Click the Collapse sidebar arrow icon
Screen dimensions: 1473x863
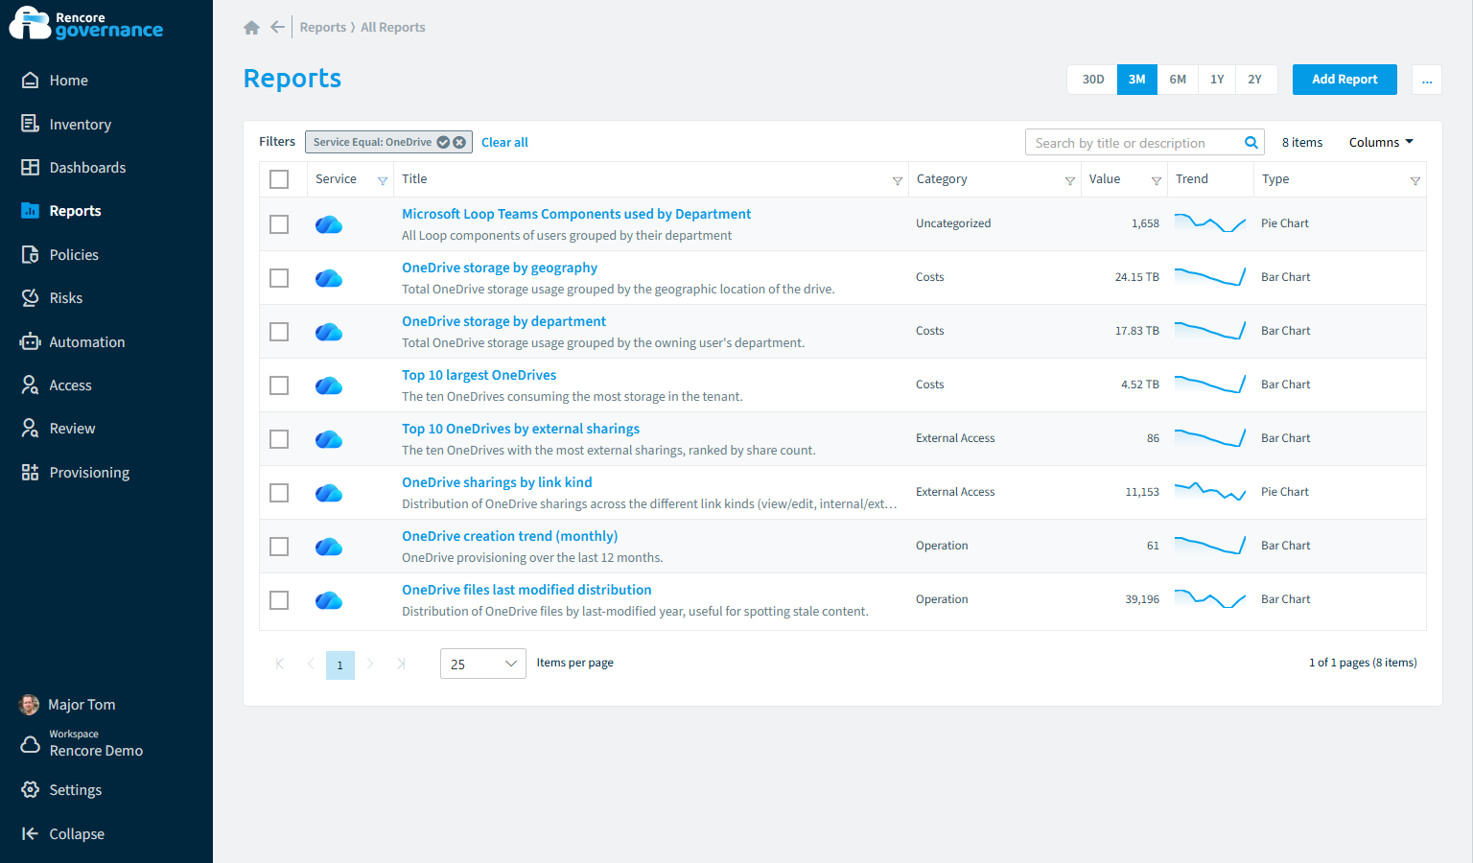31,833
